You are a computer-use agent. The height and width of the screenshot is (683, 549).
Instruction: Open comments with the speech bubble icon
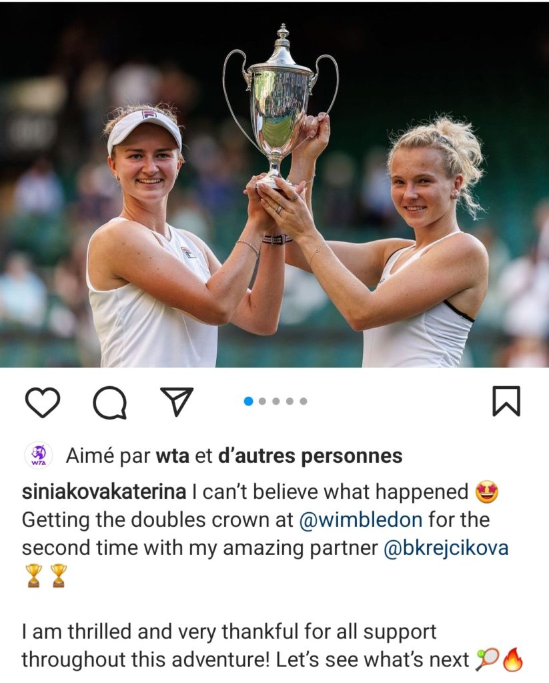pyautogui.click(x=110, y=402)
